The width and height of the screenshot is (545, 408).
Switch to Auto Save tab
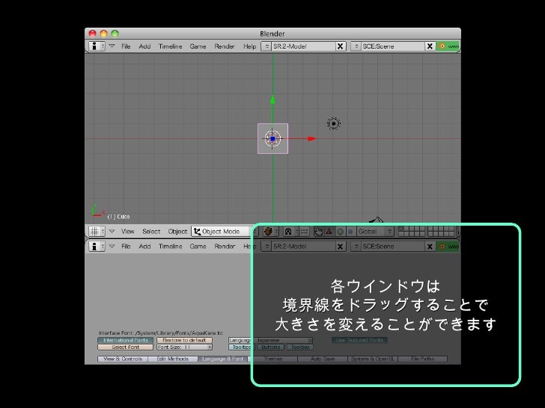323,359
